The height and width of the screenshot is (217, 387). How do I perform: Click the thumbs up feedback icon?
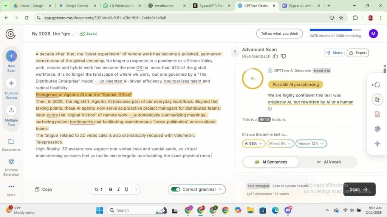click(276, 56)
